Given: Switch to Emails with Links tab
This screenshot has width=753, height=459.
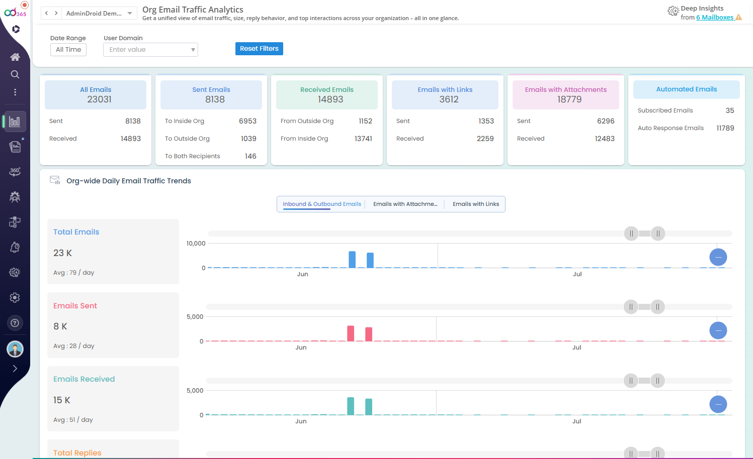Looking at the screenshot, I should pos(475,204).
